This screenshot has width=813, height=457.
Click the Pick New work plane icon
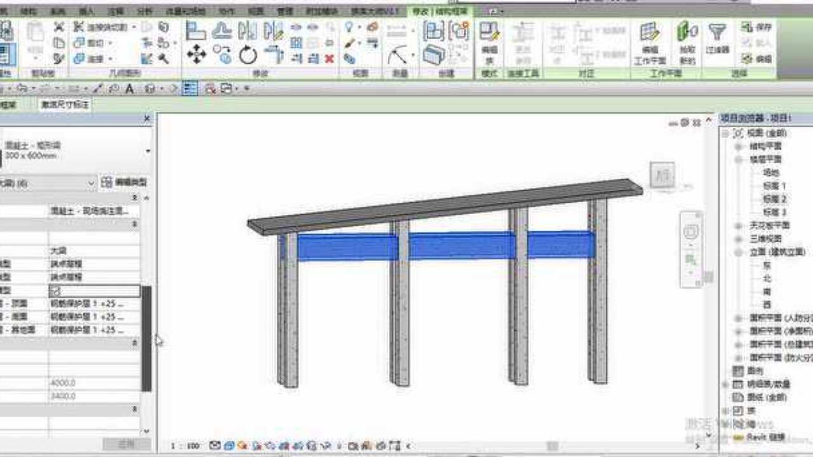[x=687, y=43]
